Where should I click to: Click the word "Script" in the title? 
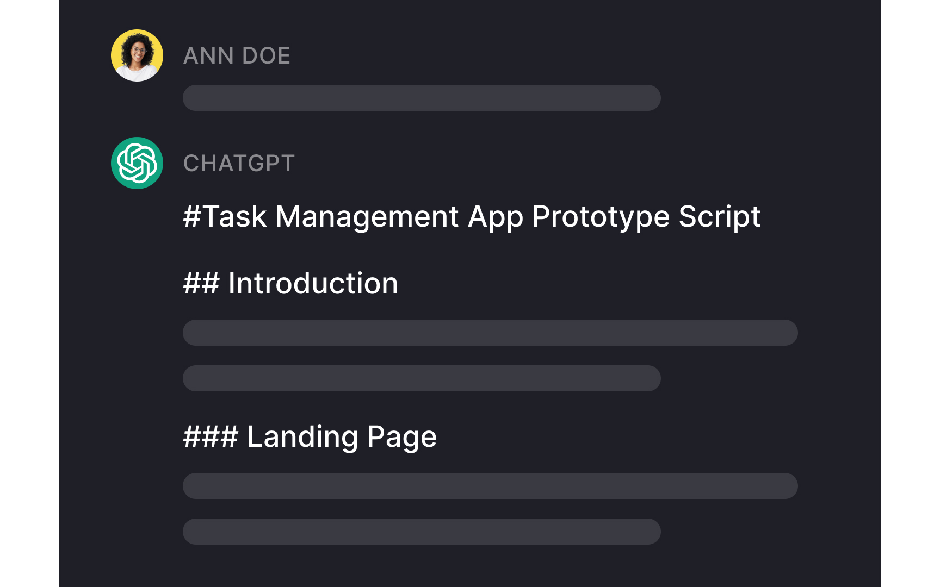pos(719,217)
